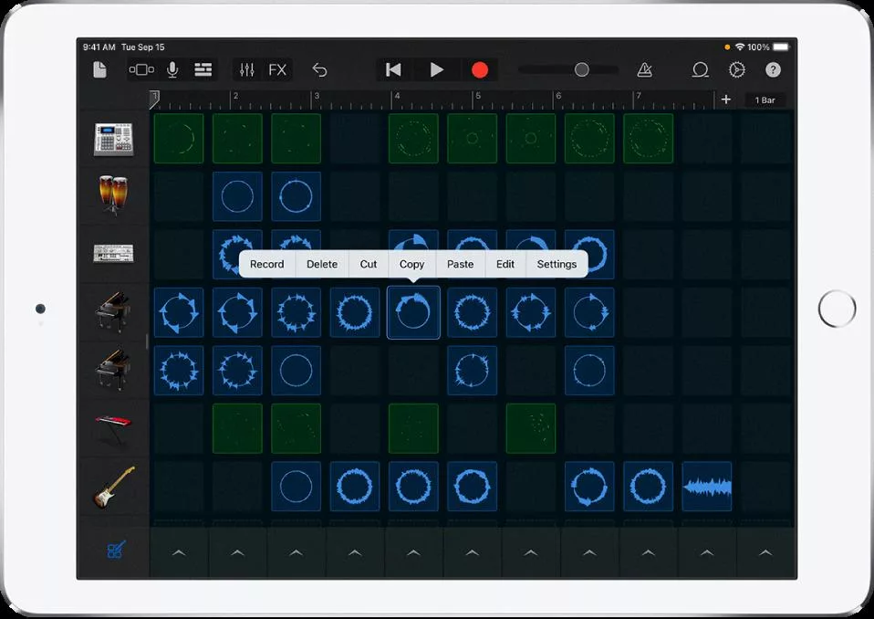The height and width of the screenshot is (619, 874).
Task: Open the GarageBand sound browser
Action: pos(100,69)
